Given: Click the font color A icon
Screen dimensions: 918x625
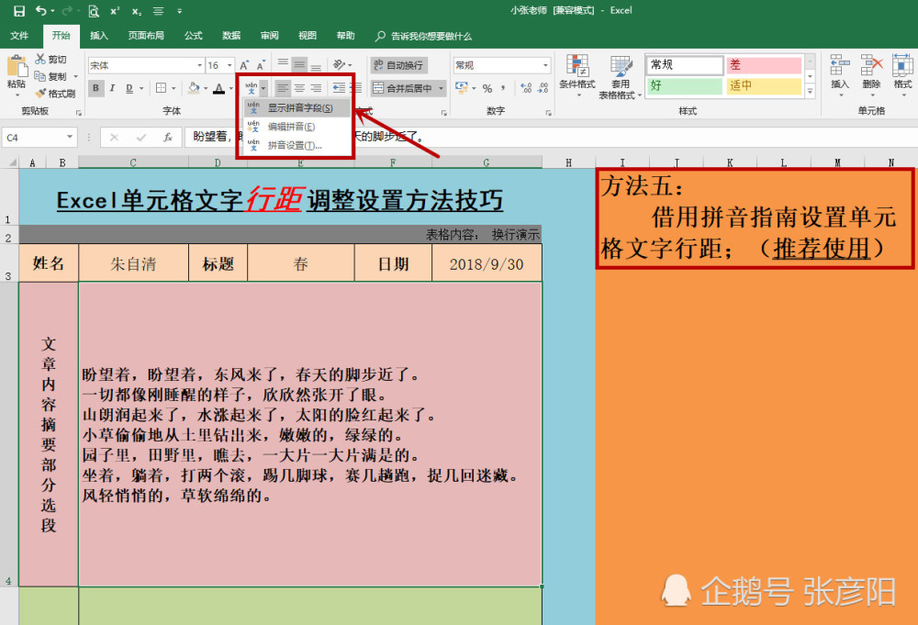Looking at the screenshot, I should click(x=219, y=88).
